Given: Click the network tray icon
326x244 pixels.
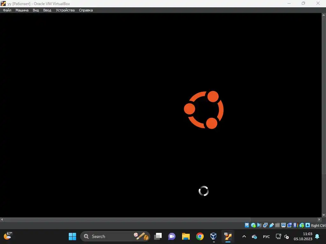Looking at the screenshot, I should pos(278,236).
